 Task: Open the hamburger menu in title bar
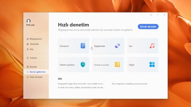coord(151,15)
